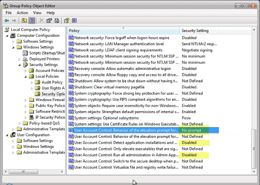Click the policy list scroll up arrow
Viewport: 260px width, 185px height.
(x=254, y=30)
